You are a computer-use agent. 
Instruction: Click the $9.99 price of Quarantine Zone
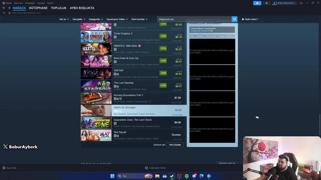[x=178, y=122]
